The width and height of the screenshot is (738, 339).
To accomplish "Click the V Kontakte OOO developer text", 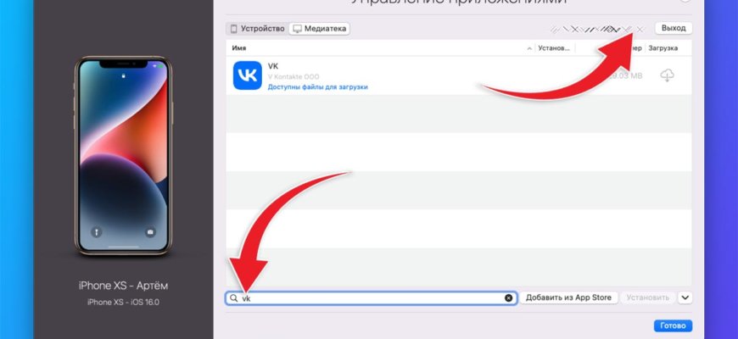I will point(294,76).
